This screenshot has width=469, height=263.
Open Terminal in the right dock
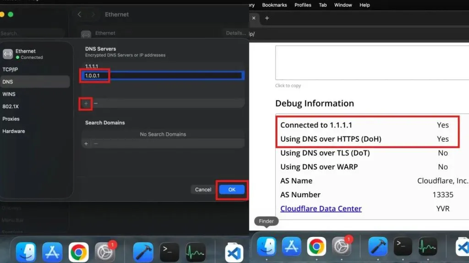pos(403,247)
